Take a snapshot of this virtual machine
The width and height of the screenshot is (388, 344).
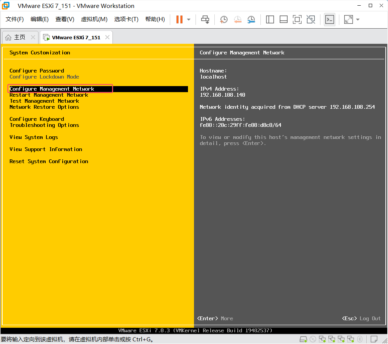pyautogui.click(x=224, y=19)
